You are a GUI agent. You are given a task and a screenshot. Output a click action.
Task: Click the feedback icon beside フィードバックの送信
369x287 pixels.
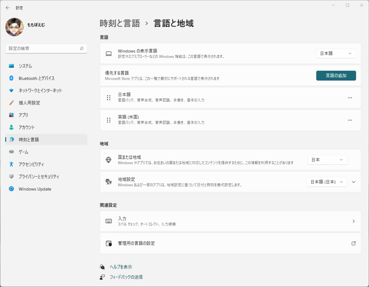click(102, 277)
